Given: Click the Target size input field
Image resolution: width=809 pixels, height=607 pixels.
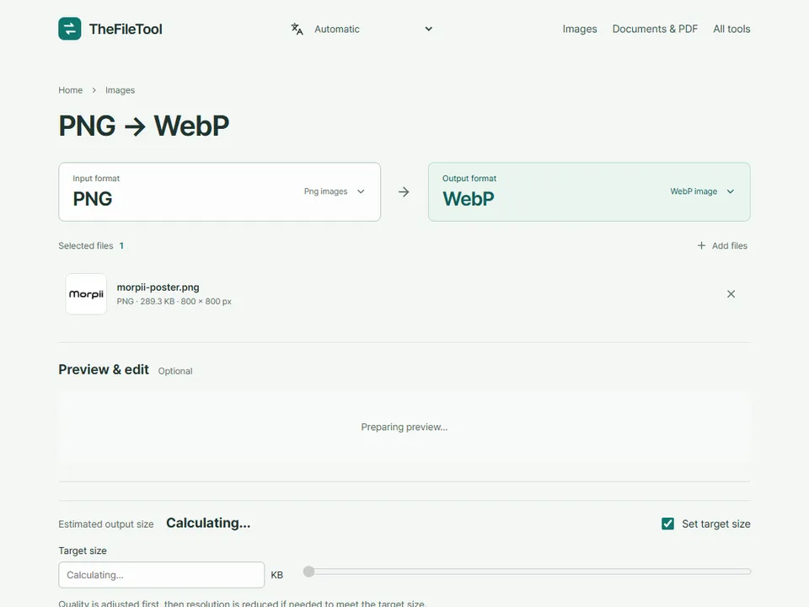Looking at the screenshot, I should click(162, 575).
